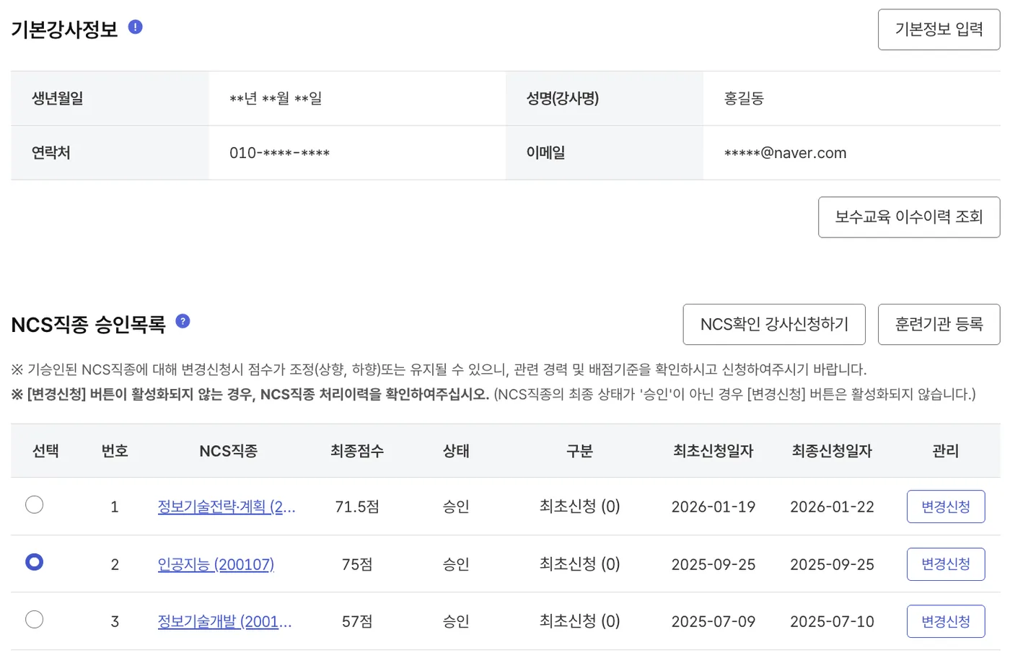Click the email value *****@naver.com
The image size is (1010, 653).
click(785, 153)
